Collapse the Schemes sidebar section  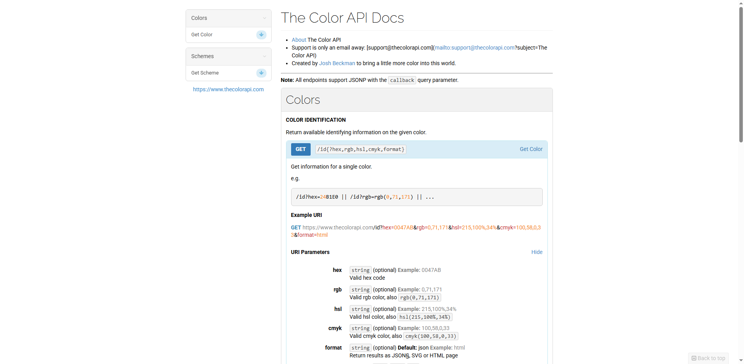[x=264, y=56]
